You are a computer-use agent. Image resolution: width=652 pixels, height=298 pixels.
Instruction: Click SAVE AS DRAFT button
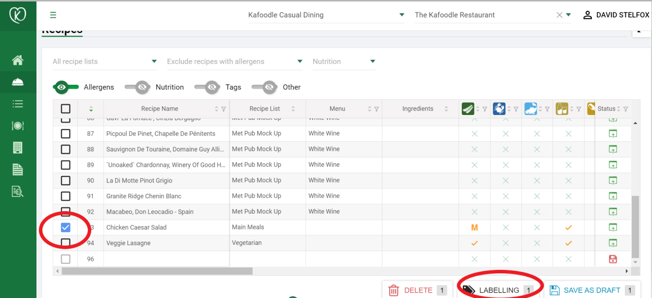[592, 290]
